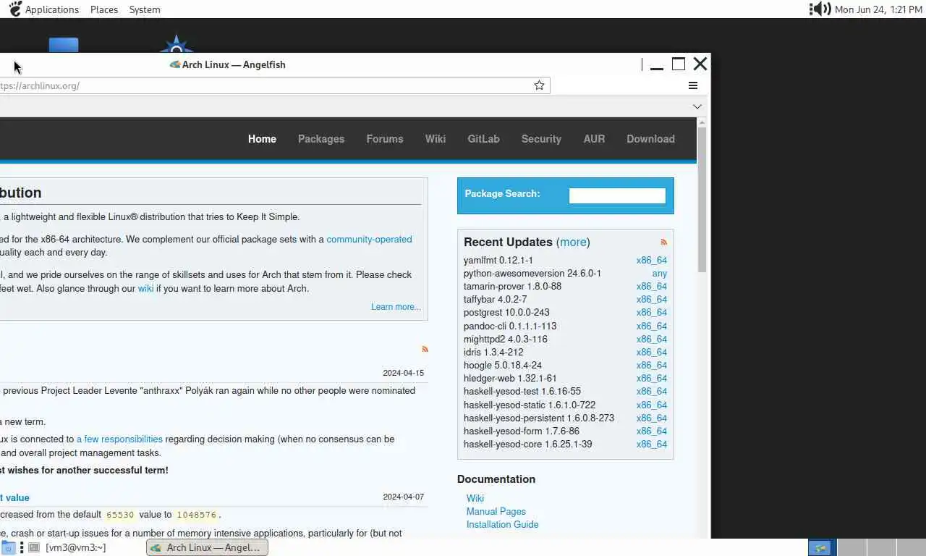This screenshot has height=556, width=926.
Task: Follow the inline wiki link in intro
Action: (x=145, y=289)
